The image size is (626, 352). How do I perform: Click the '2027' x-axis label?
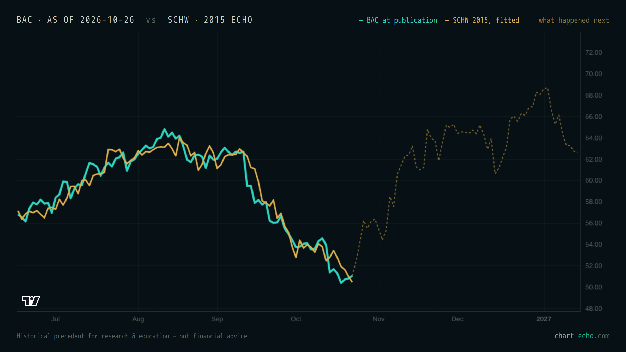pos(544,319)
